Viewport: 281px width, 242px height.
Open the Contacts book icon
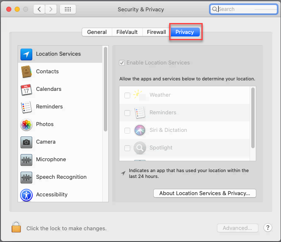tap(26, 72)
